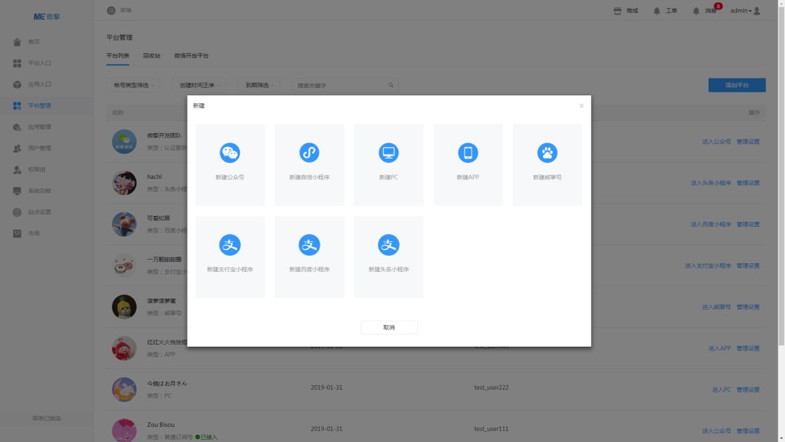Open 权限组 icon in sidebar
Screen dimensions: 785x442
(x=17, y=169)
